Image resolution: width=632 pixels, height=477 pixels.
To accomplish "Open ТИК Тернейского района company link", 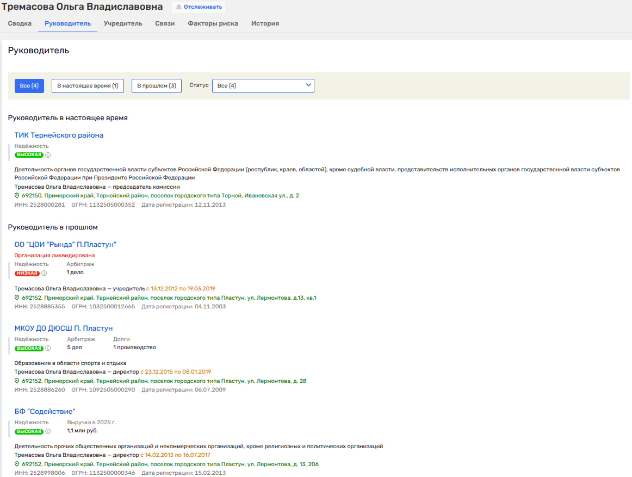I will coord(59,135).
